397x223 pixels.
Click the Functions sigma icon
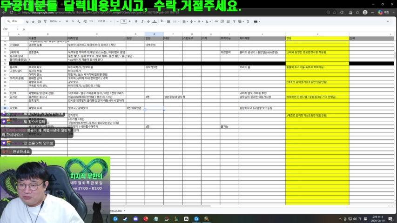tap(248, 21)
